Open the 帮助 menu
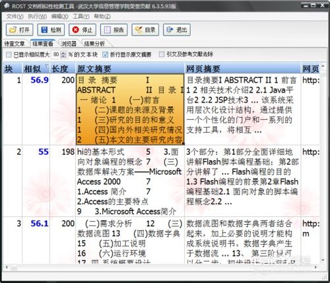 102,17
